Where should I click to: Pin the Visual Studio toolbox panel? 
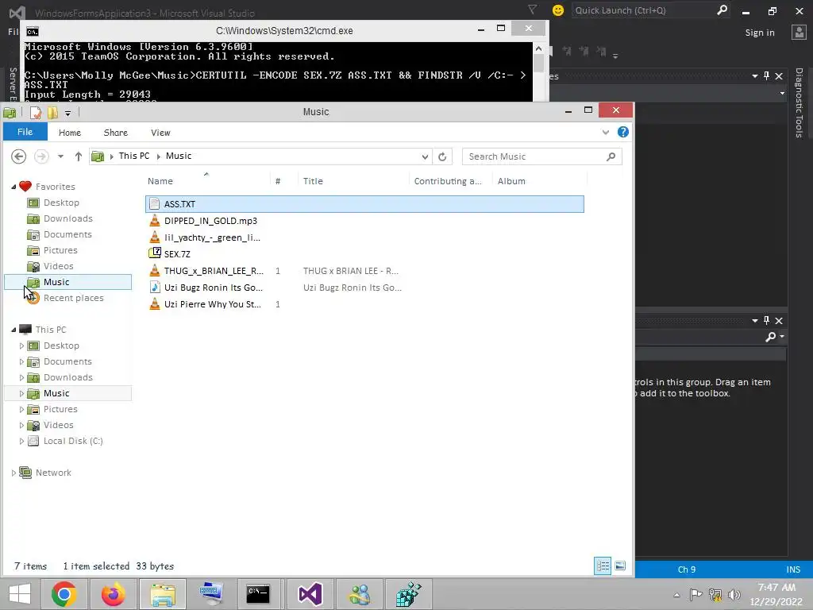click(x=766, y=321)
